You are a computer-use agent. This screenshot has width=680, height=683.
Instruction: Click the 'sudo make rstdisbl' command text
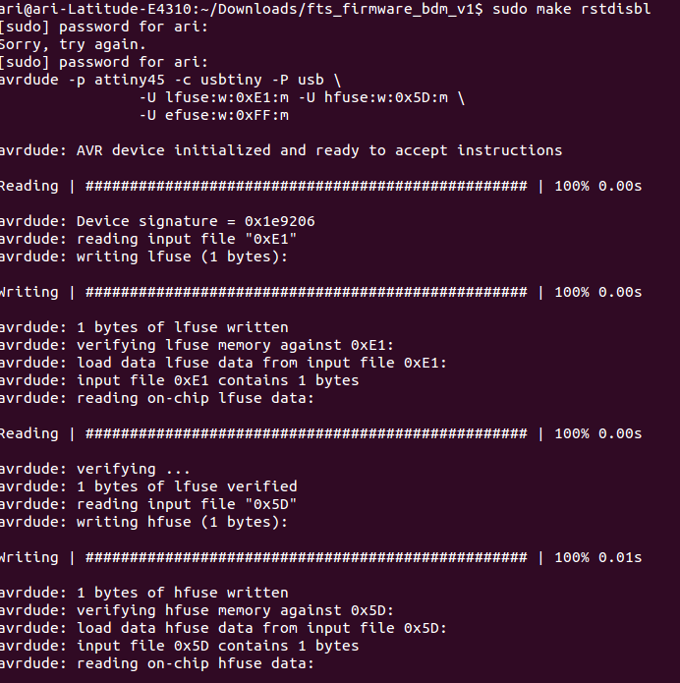point(572,9)
